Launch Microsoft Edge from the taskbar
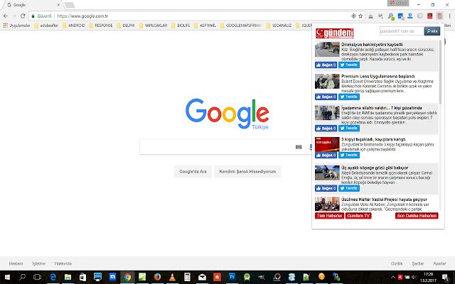The width and height of the screenshot is (455, 284). (53, 277)
